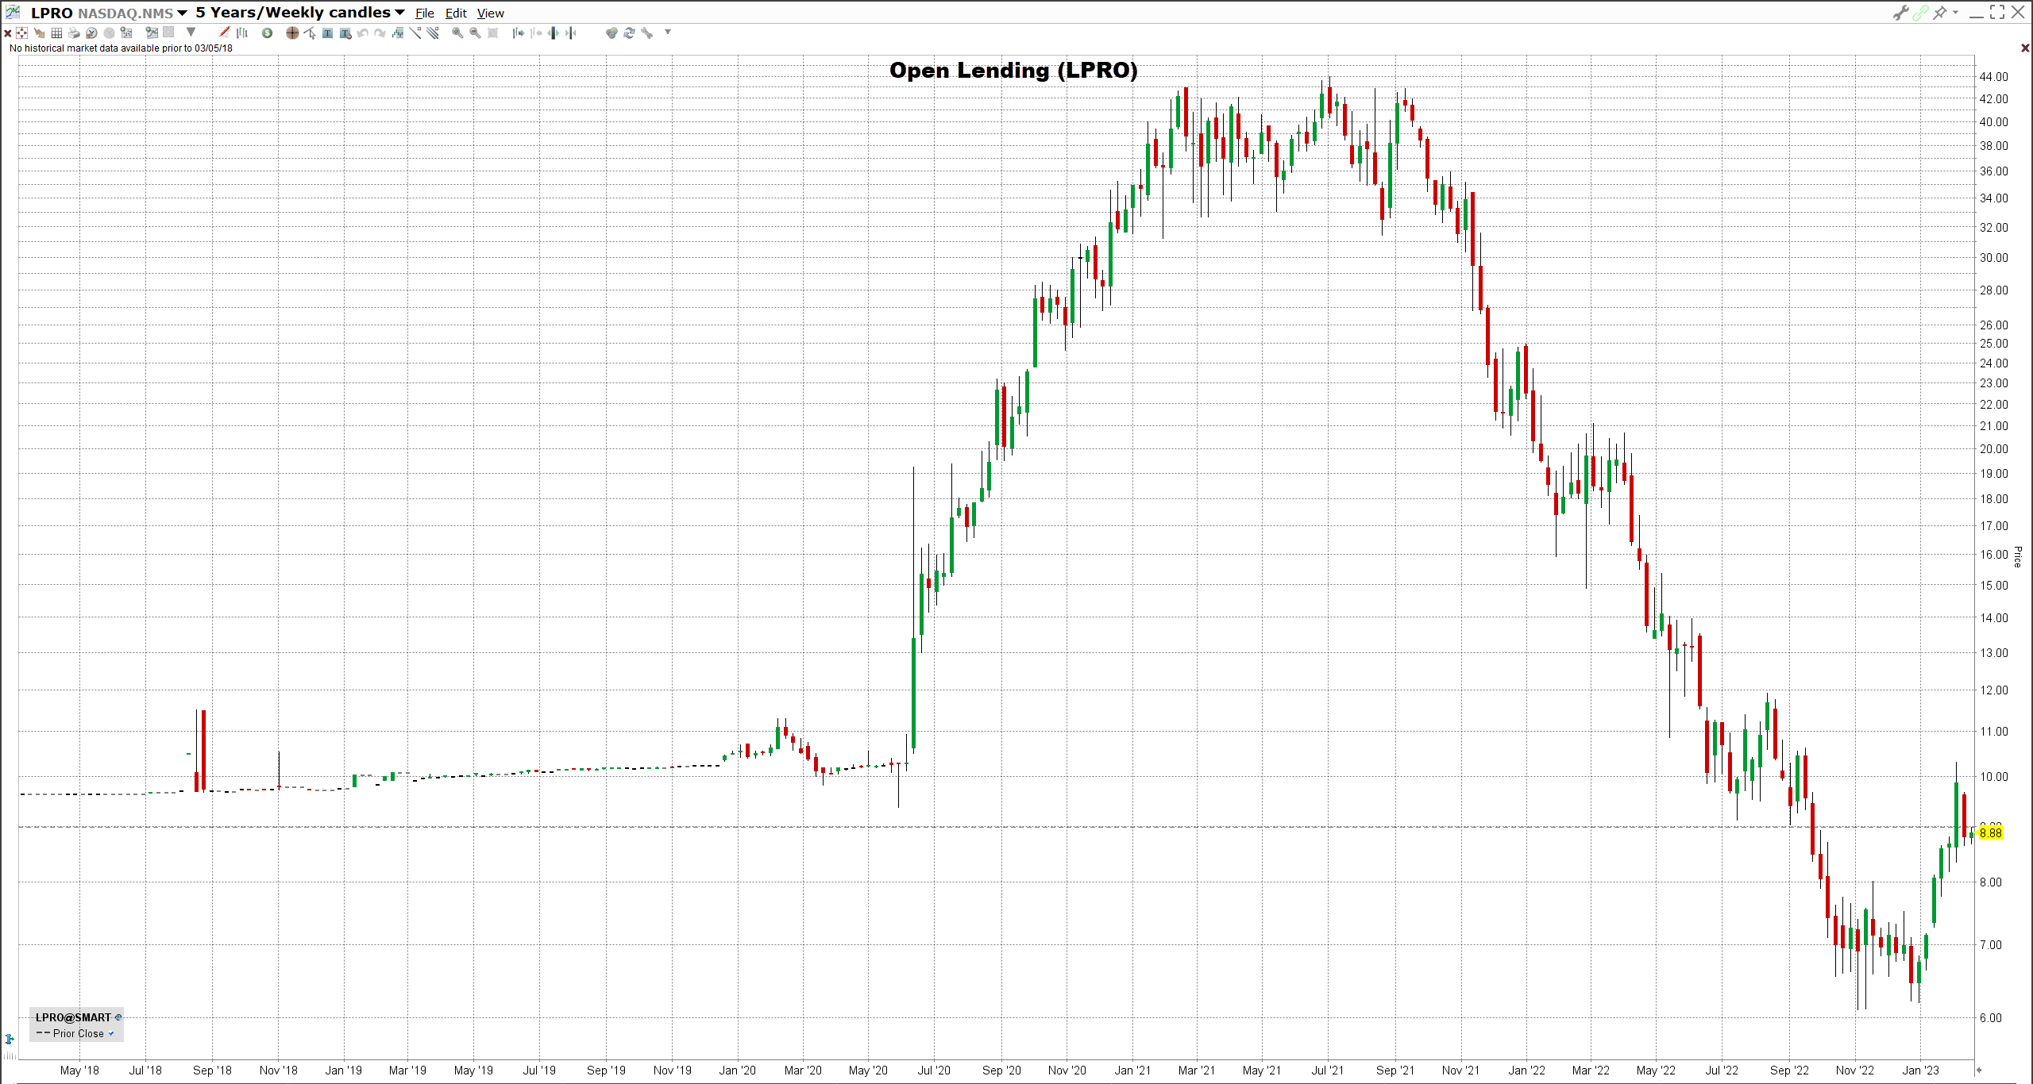Click blue scale arrow icon bottom left

click(x=10, y=1039)
